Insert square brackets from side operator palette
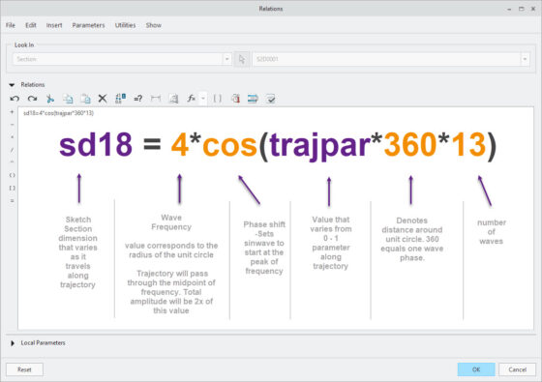 [x=12, y=188]
